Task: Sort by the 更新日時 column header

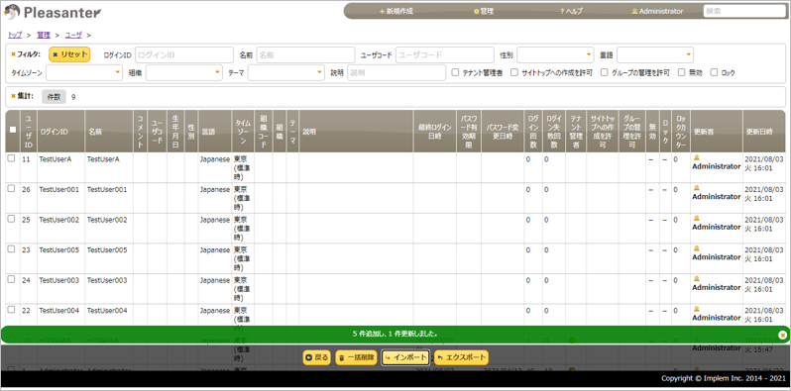Action: [x=764, y=132]
